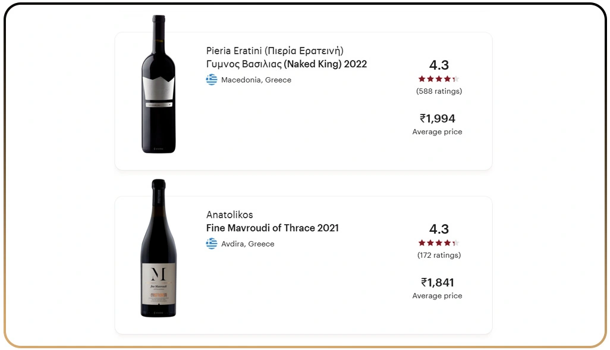Click the half-filled star on Fine Mavroudi
The width and height of the screenshot is (610, 350).
[455, 242]
